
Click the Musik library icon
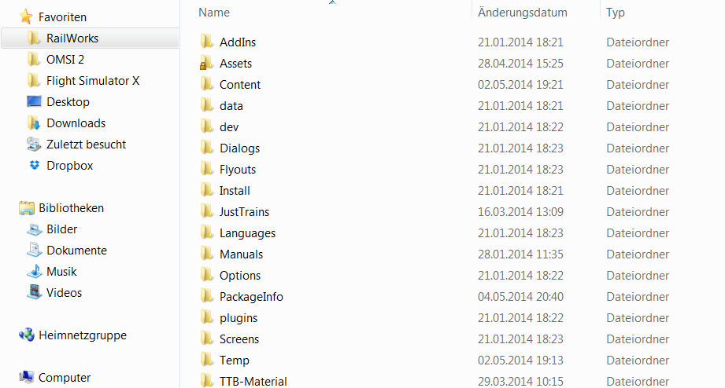click(34, 271)
